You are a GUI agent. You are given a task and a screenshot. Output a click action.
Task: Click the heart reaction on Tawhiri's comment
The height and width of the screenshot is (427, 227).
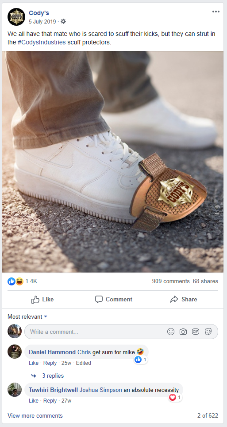coord(173,398)
